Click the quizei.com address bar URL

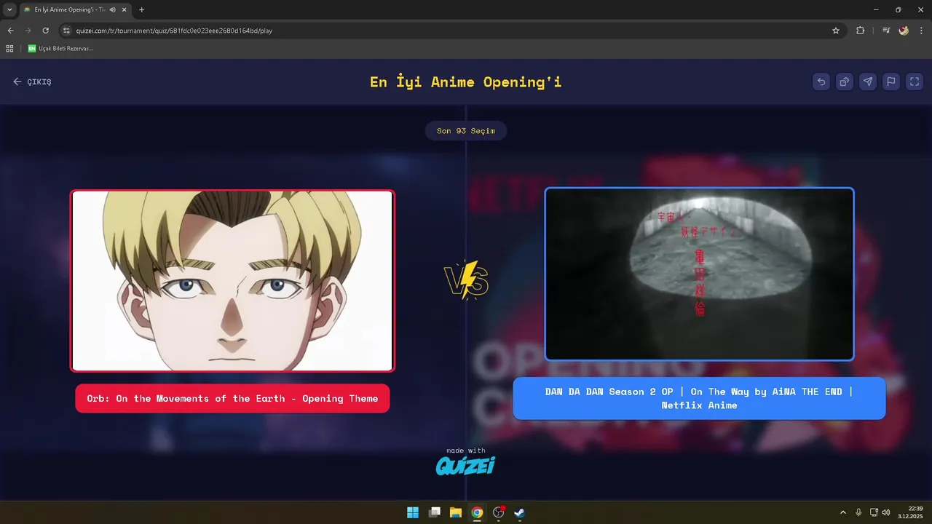(x=174, y=31)
